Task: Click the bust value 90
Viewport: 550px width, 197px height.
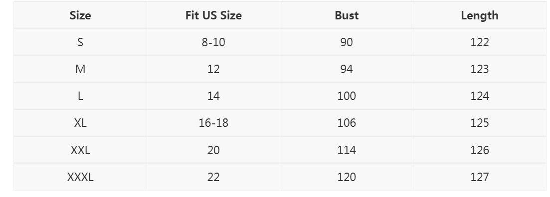Action: (347, 42)
